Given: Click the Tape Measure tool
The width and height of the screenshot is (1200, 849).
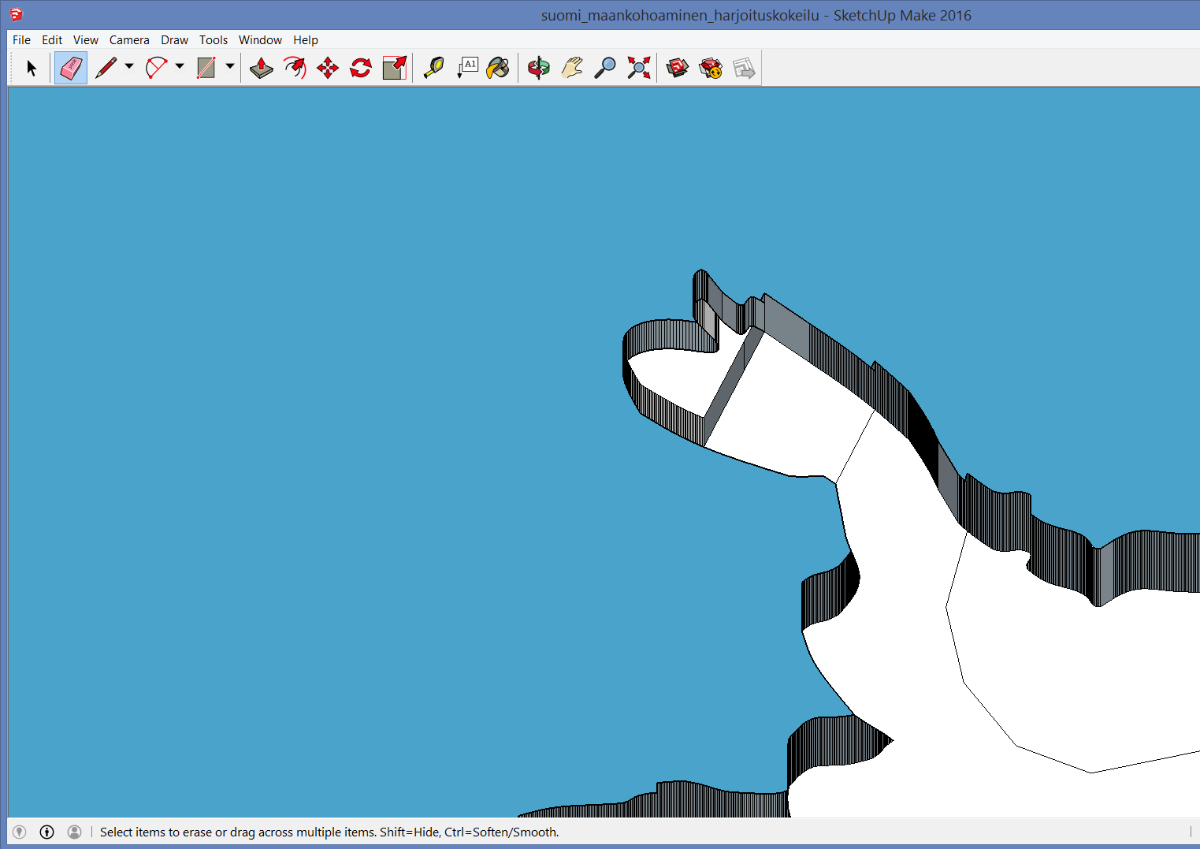Looking at the screenshot, I should click(x=433, y=69).
